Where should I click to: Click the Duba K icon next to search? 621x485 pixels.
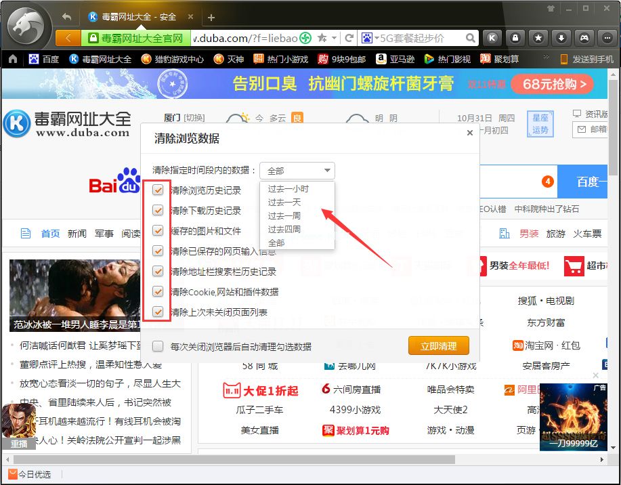coord(492,38)
